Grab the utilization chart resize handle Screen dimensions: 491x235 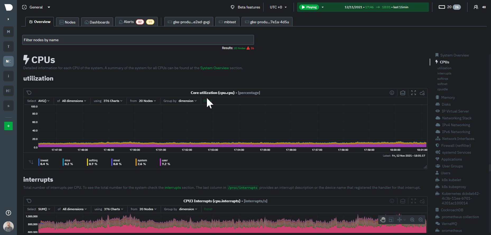pyautogui.click(x=425, y=167)
